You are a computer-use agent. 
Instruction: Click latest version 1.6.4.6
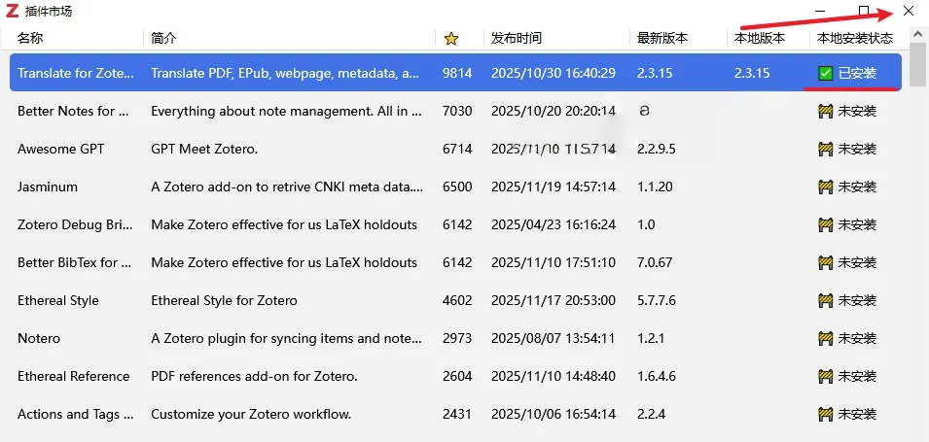click(x=657, y=376)
